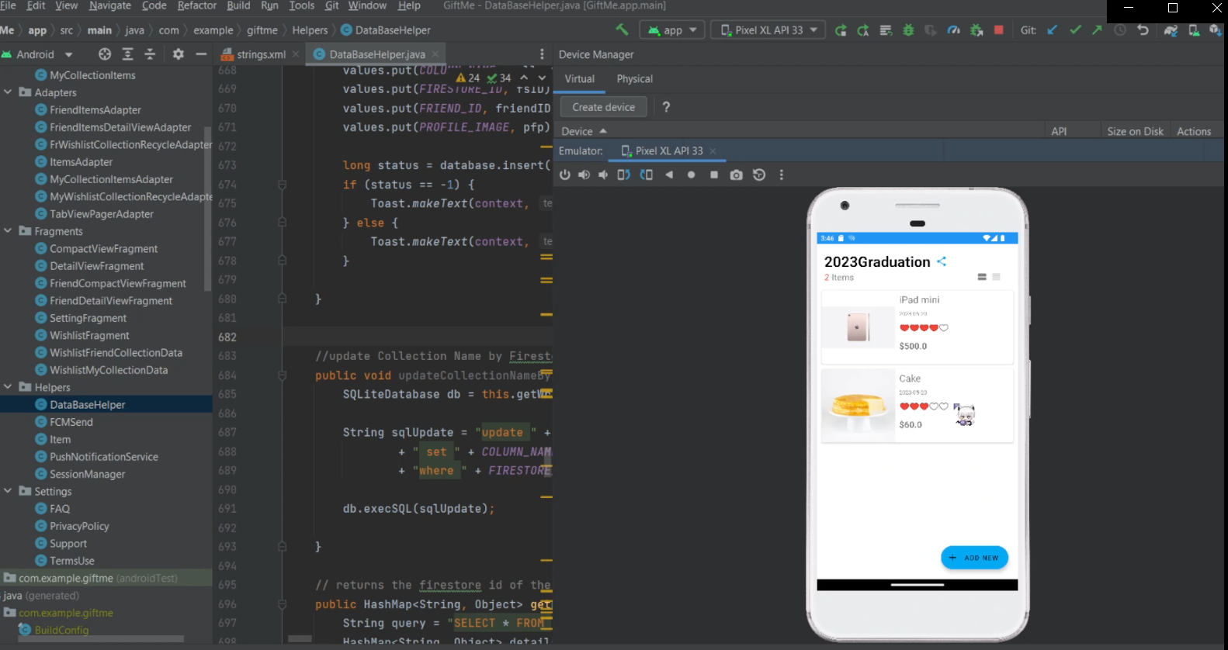Lower emulator volume

click(x=603, y=175)
